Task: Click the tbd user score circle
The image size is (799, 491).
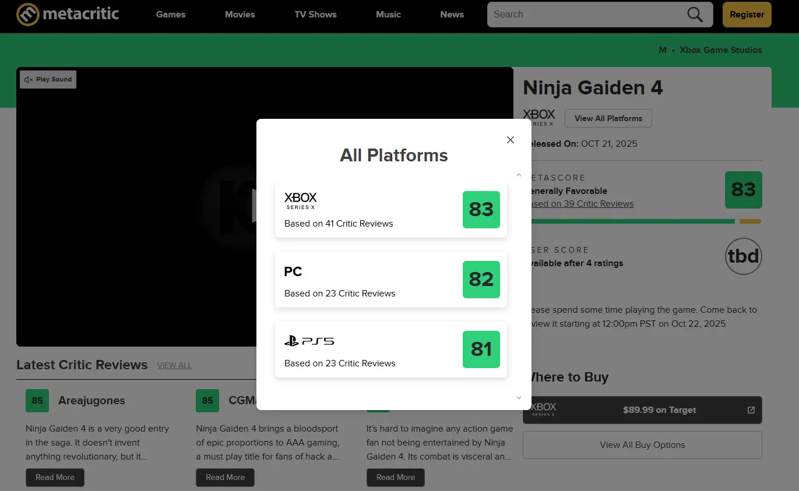Action: [744, 256]
